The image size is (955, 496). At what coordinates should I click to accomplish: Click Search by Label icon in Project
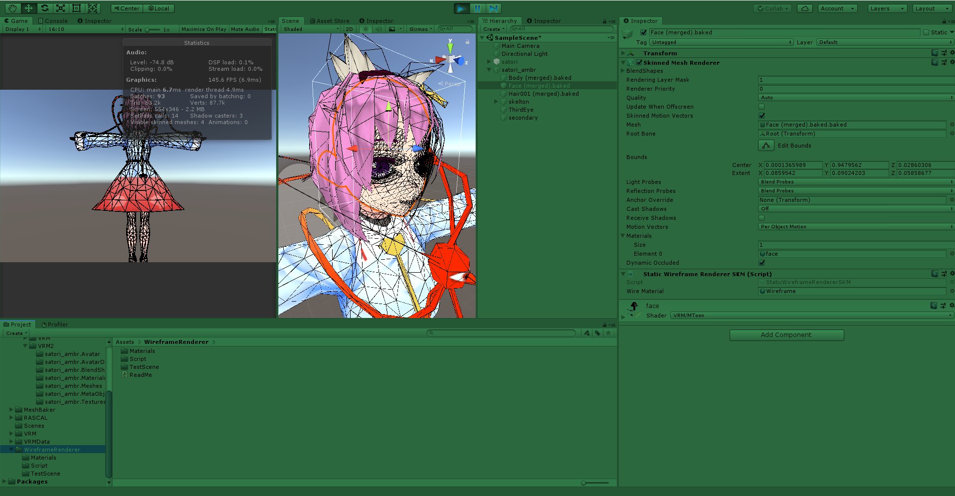tap(597, 333)
